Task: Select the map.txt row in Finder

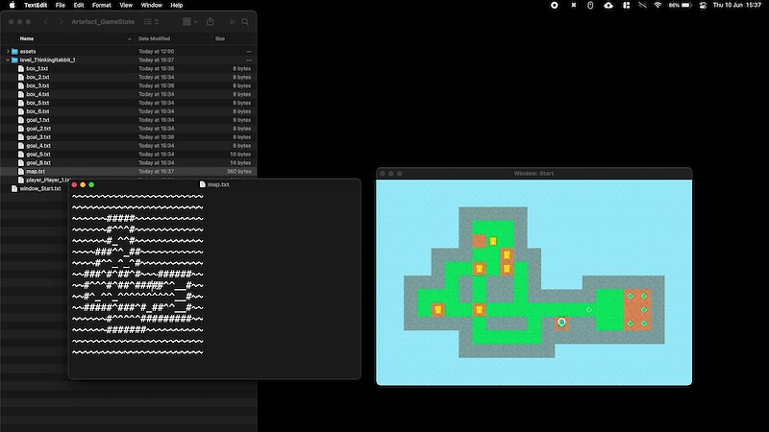Action: (x=128, y=172)
